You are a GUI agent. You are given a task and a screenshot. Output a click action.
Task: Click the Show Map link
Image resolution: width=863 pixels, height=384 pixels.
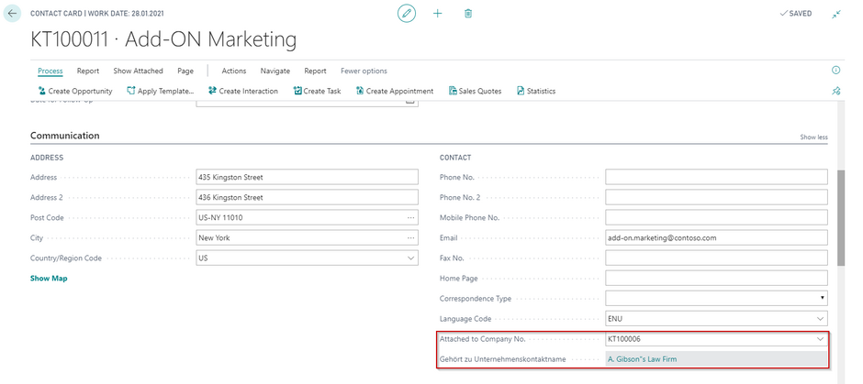(x=49, y=278)
